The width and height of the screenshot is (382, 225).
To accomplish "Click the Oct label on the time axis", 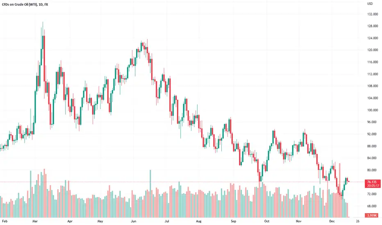I will 267,221.
